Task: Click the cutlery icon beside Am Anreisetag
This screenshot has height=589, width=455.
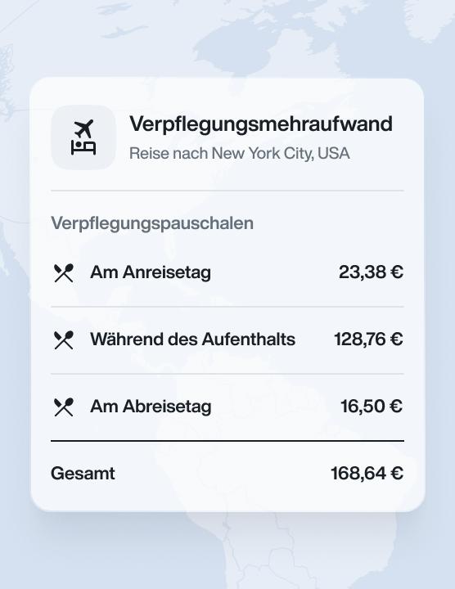Action: click(64, 272)
